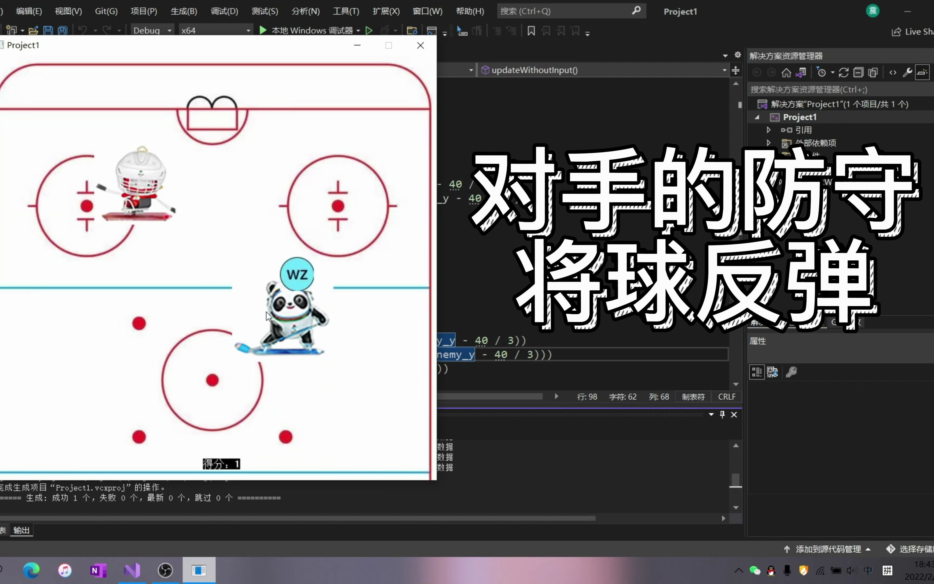
Task: Click the gear settings icon above the editor
Action: pos(738,55)
